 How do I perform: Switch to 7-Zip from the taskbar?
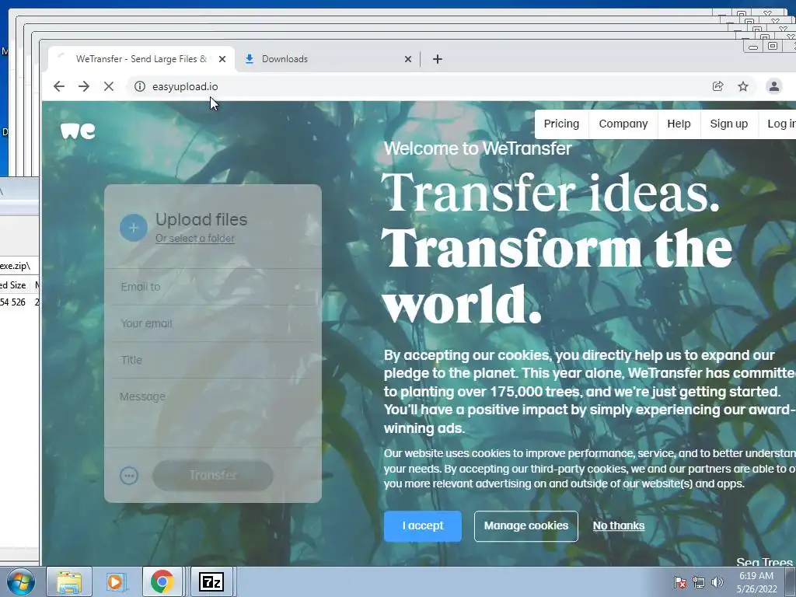(211, 581)
